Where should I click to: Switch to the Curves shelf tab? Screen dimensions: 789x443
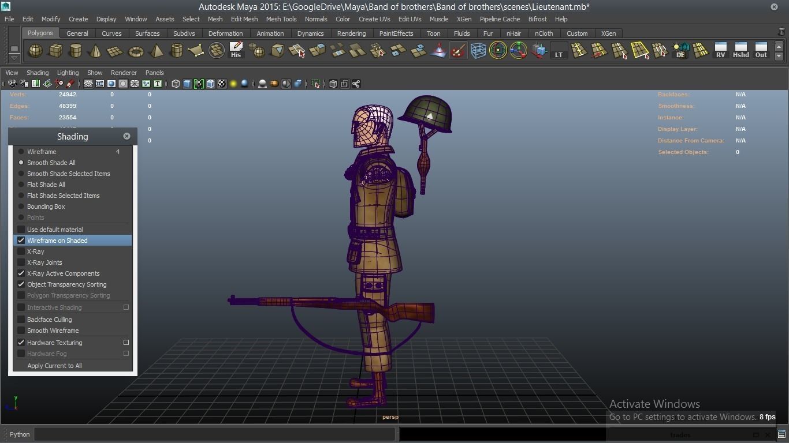coord(111,33)
